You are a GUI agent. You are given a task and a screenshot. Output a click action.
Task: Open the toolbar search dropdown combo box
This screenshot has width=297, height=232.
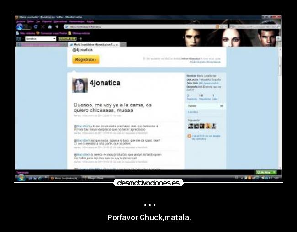tap(41, 39)
